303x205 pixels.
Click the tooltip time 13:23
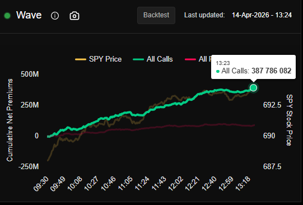223,63
